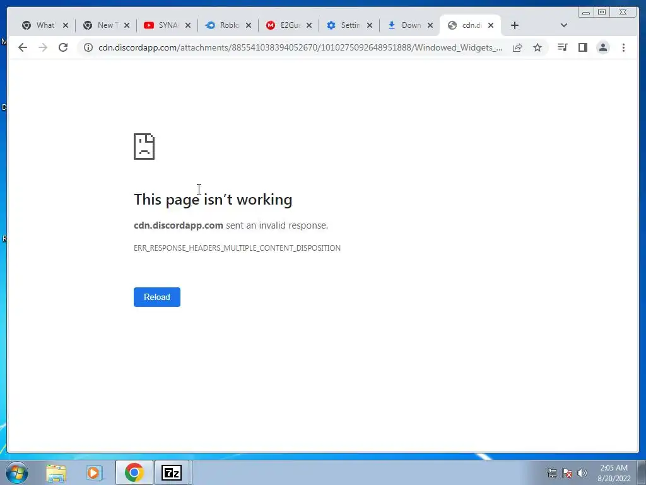Open 7-Zip from the taskbar
The height and width of the screenshot is (485, 646).
[x=172, y=472]
